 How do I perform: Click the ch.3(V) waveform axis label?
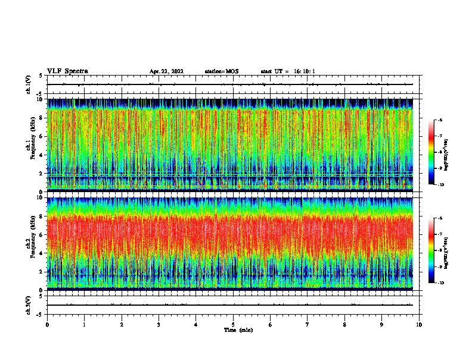(29, 305)
